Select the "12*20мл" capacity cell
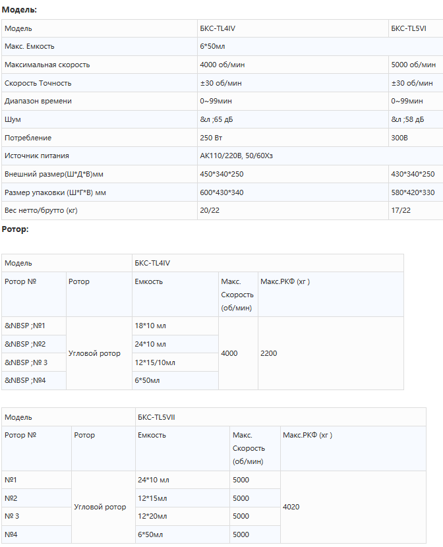 (x=152, y=516)
